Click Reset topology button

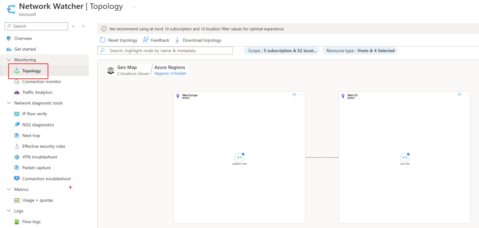point(118,40)
